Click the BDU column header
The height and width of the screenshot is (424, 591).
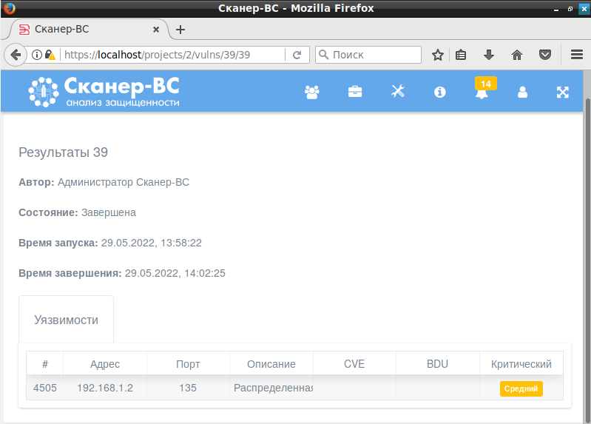(x=437, y=364)
